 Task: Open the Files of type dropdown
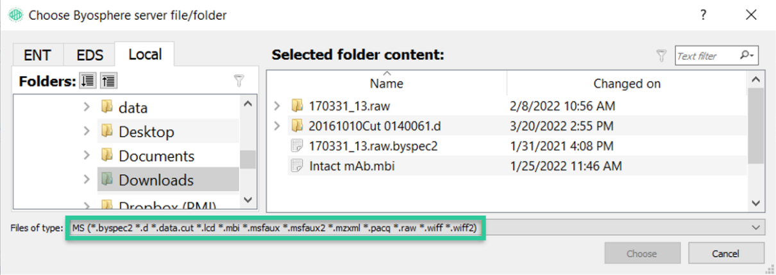click(x=758, y=228)
